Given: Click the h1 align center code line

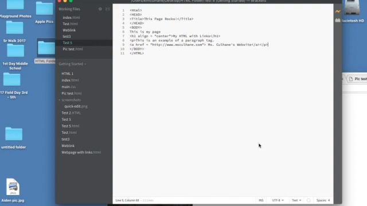Looking at the screenshot, I should point(175,36).
